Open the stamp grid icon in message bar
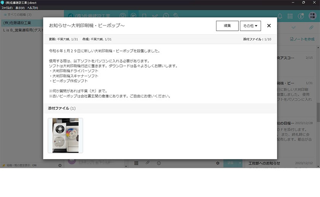 (x=136, y=163)
